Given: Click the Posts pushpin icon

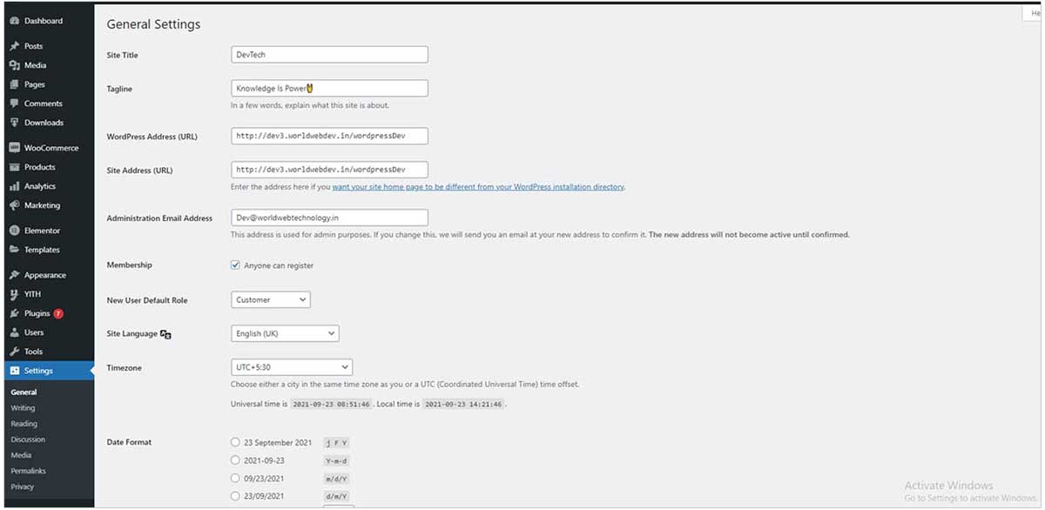Looking at the screenshot, I should tap(14, 46).
